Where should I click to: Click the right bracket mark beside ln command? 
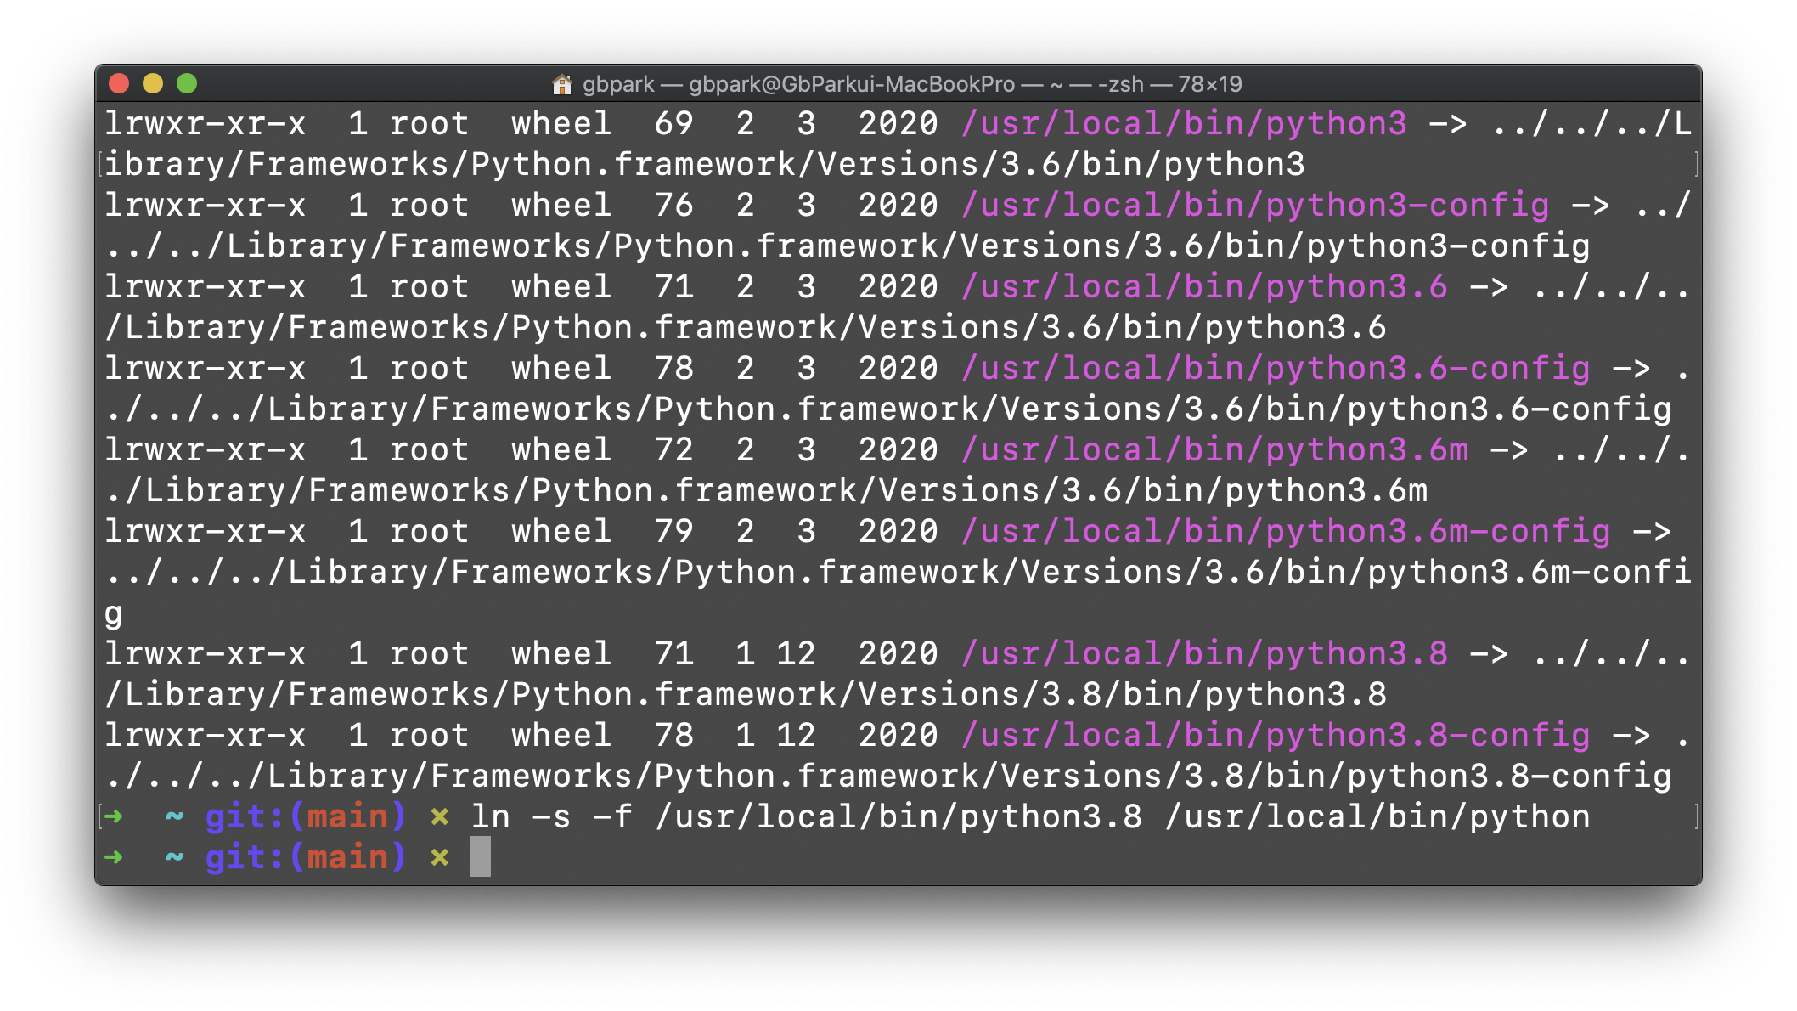[x=1696, y=816]
